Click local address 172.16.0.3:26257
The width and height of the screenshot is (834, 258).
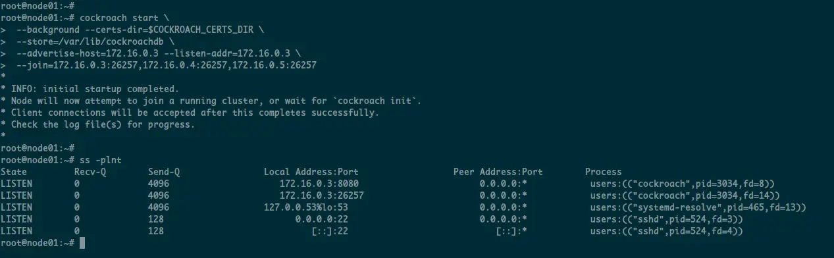[x=322, y=195]
